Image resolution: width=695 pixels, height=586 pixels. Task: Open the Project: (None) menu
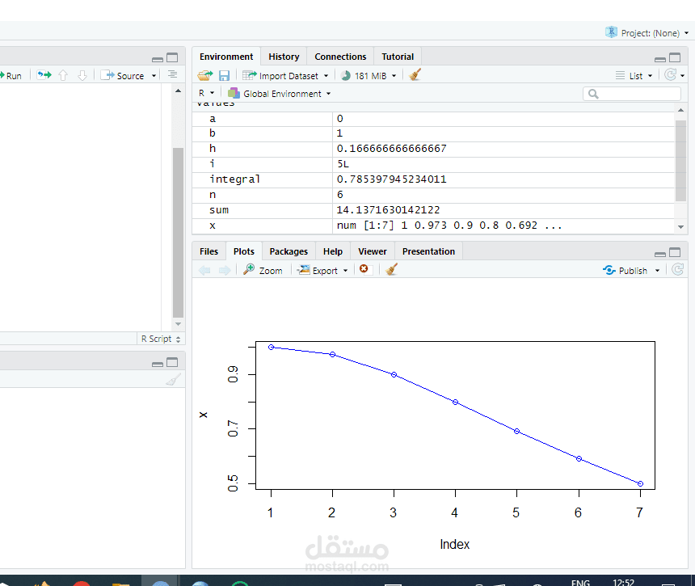pos(647,33)
